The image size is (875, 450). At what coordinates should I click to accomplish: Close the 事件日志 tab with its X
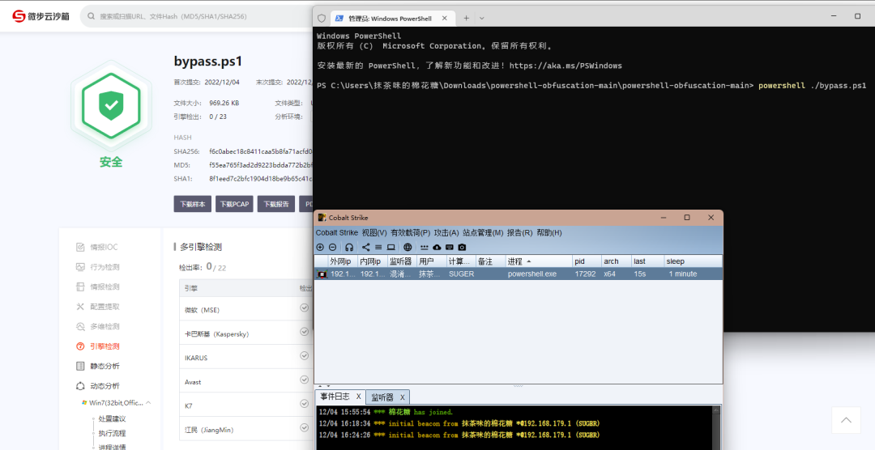tap(358, 397)
